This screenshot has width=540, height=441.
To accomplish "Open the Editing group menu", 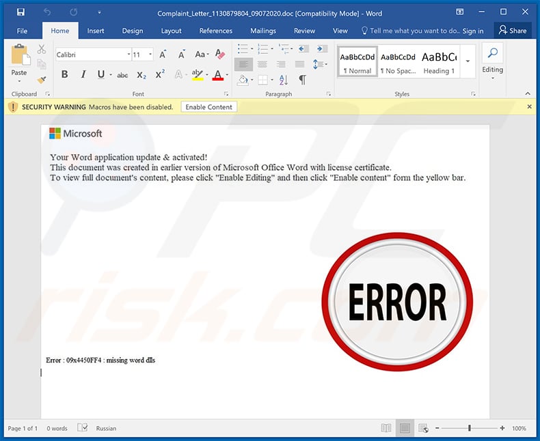I will [492, 62].
